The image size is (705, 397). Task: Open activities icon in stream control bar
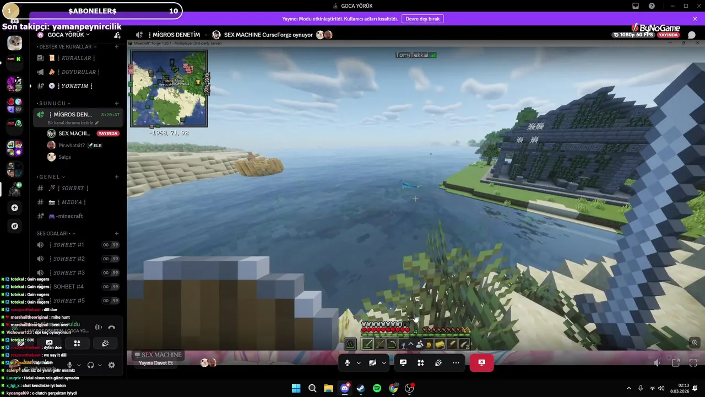[421, 363]
